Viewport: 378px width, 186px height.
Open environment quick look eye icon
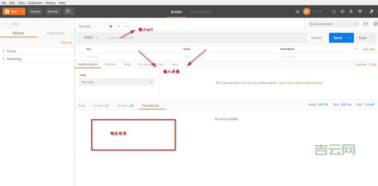(x=366, y=24)
